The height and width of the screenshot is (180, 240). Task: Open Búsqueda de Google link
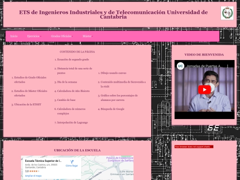[x=112, y=109]
